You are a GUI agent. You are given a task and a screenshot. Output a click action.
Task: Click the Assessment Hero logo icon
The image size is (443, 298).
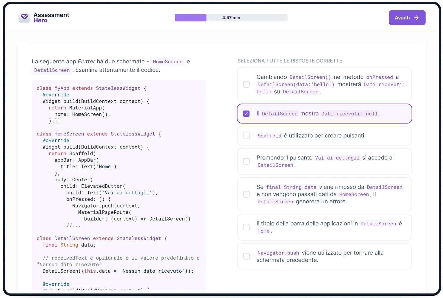tap(25, 17)
